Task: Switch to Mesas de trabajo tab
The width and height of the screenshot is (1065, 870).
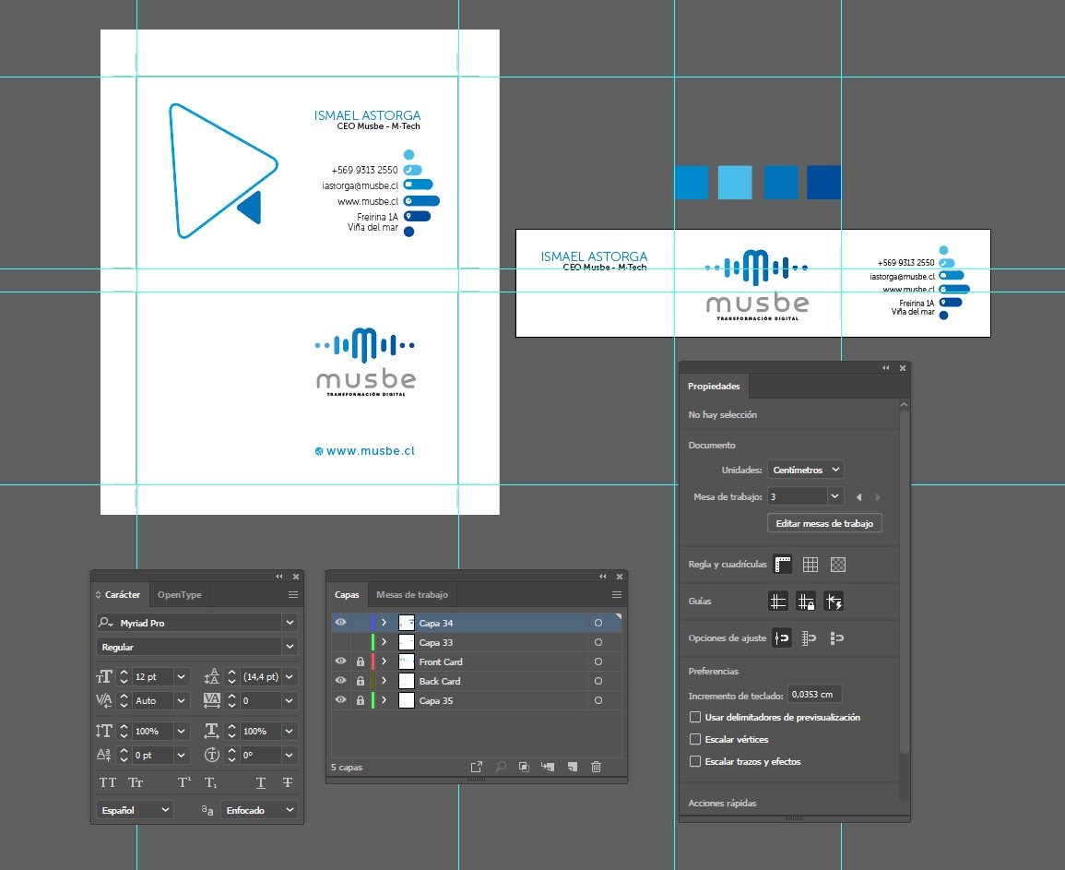Action: [411, 595]
